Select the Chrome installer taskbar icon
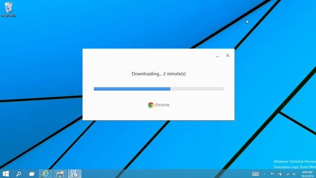 pyautogui.click(x=75, y=174)
